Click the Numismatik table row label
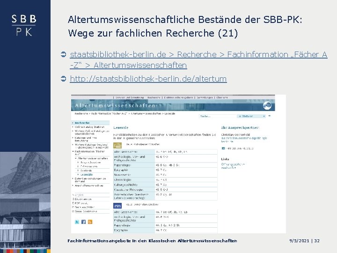Viewport: 337px width, 253px height. pos(122,175)
